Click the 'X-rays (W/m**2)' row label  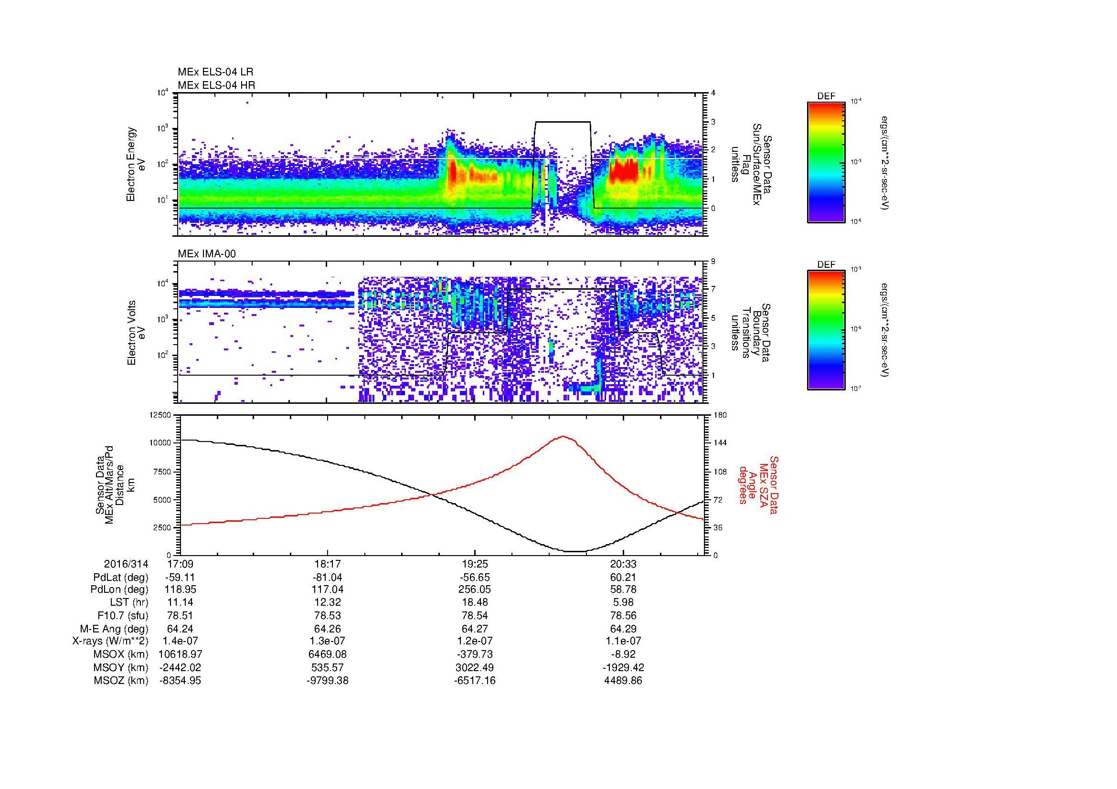110,641
